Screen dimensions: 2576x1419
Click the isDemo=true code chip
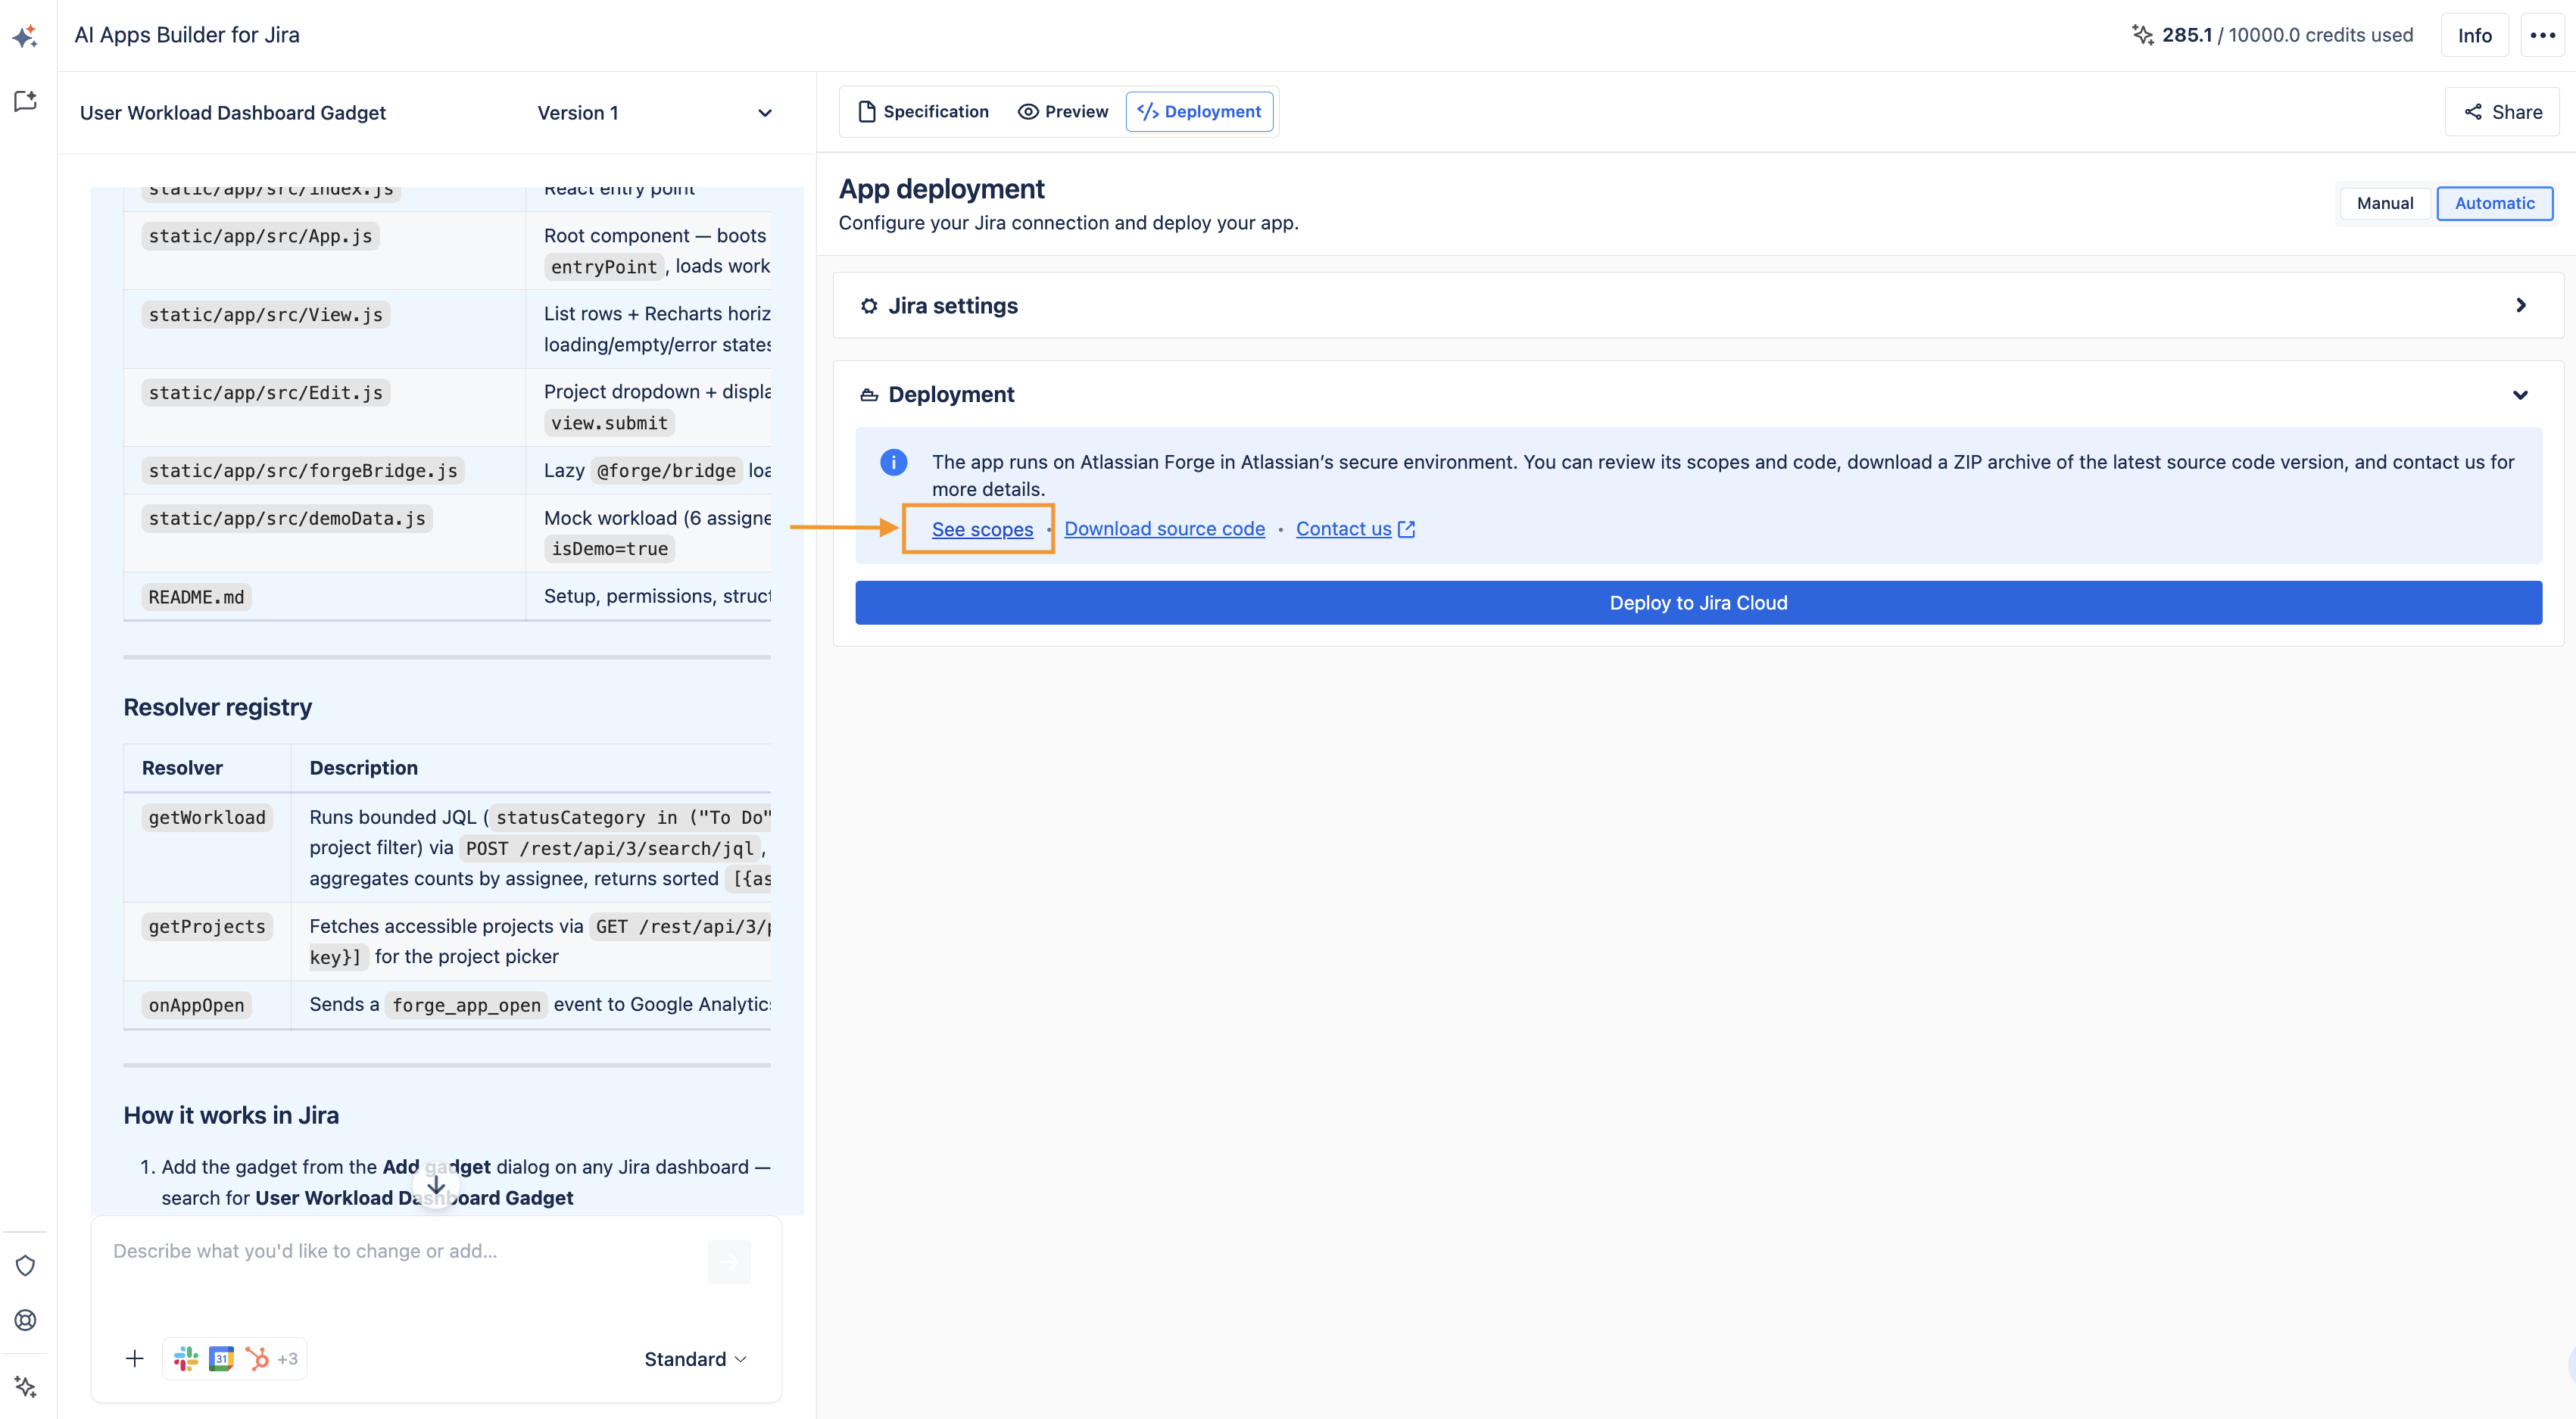(x=609, y=549)
